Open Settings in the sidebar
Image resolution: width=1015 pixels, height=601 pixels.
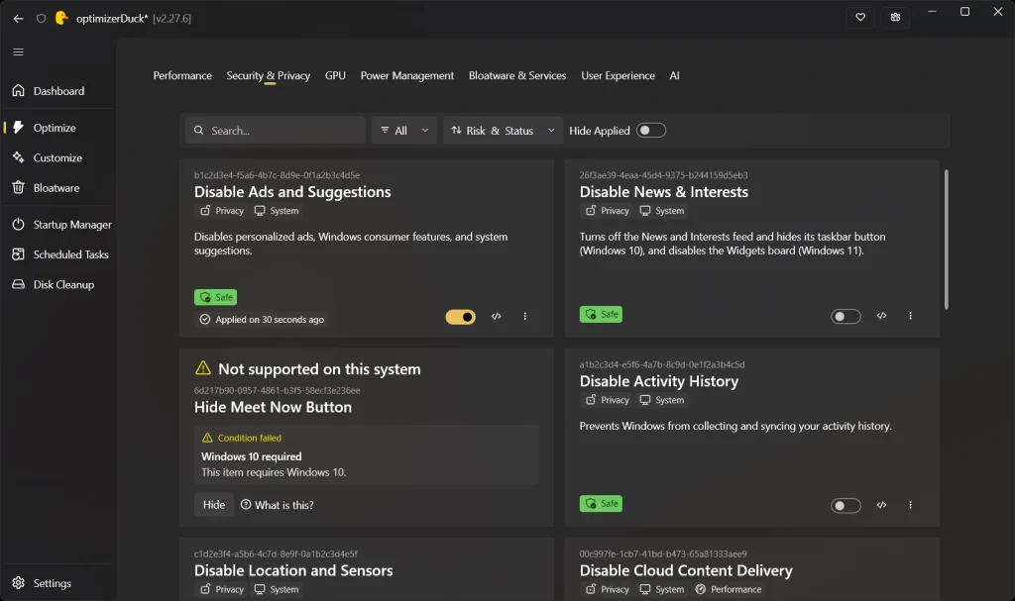pos(58,583)
